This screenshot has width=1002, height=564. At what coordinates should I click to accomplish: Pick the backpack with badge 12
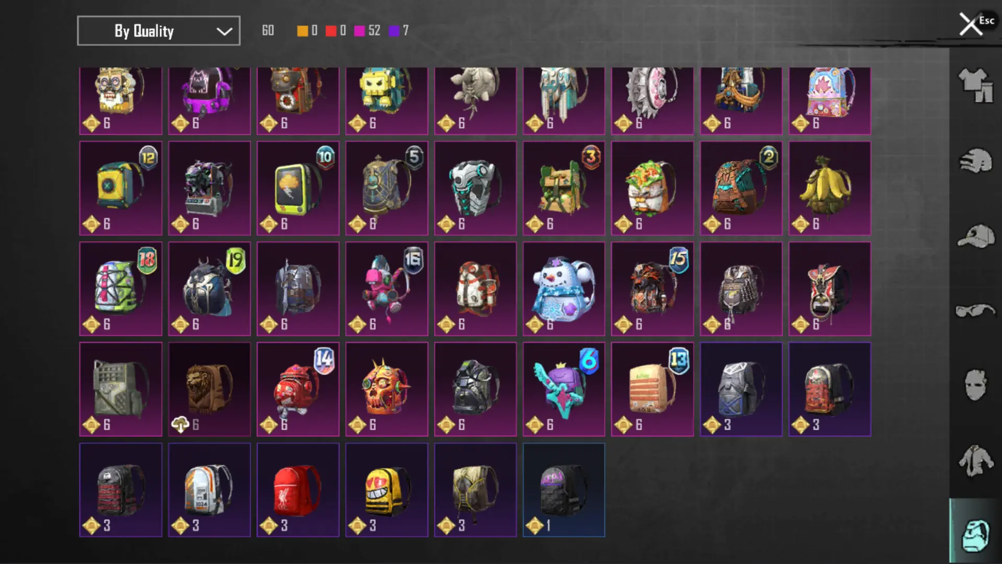tap(121, 188)
